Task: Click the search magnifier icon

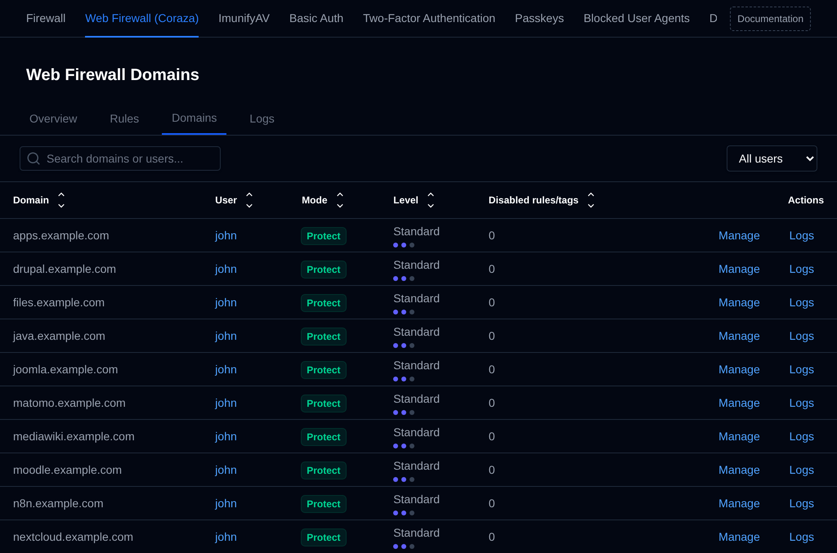Action: click(34, 158)
